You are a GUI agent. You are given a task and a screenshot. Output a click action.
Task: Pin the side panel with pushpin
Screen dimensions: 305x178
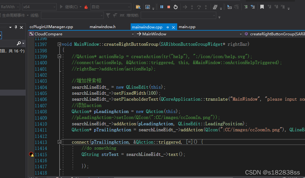(x=16, y=27)
